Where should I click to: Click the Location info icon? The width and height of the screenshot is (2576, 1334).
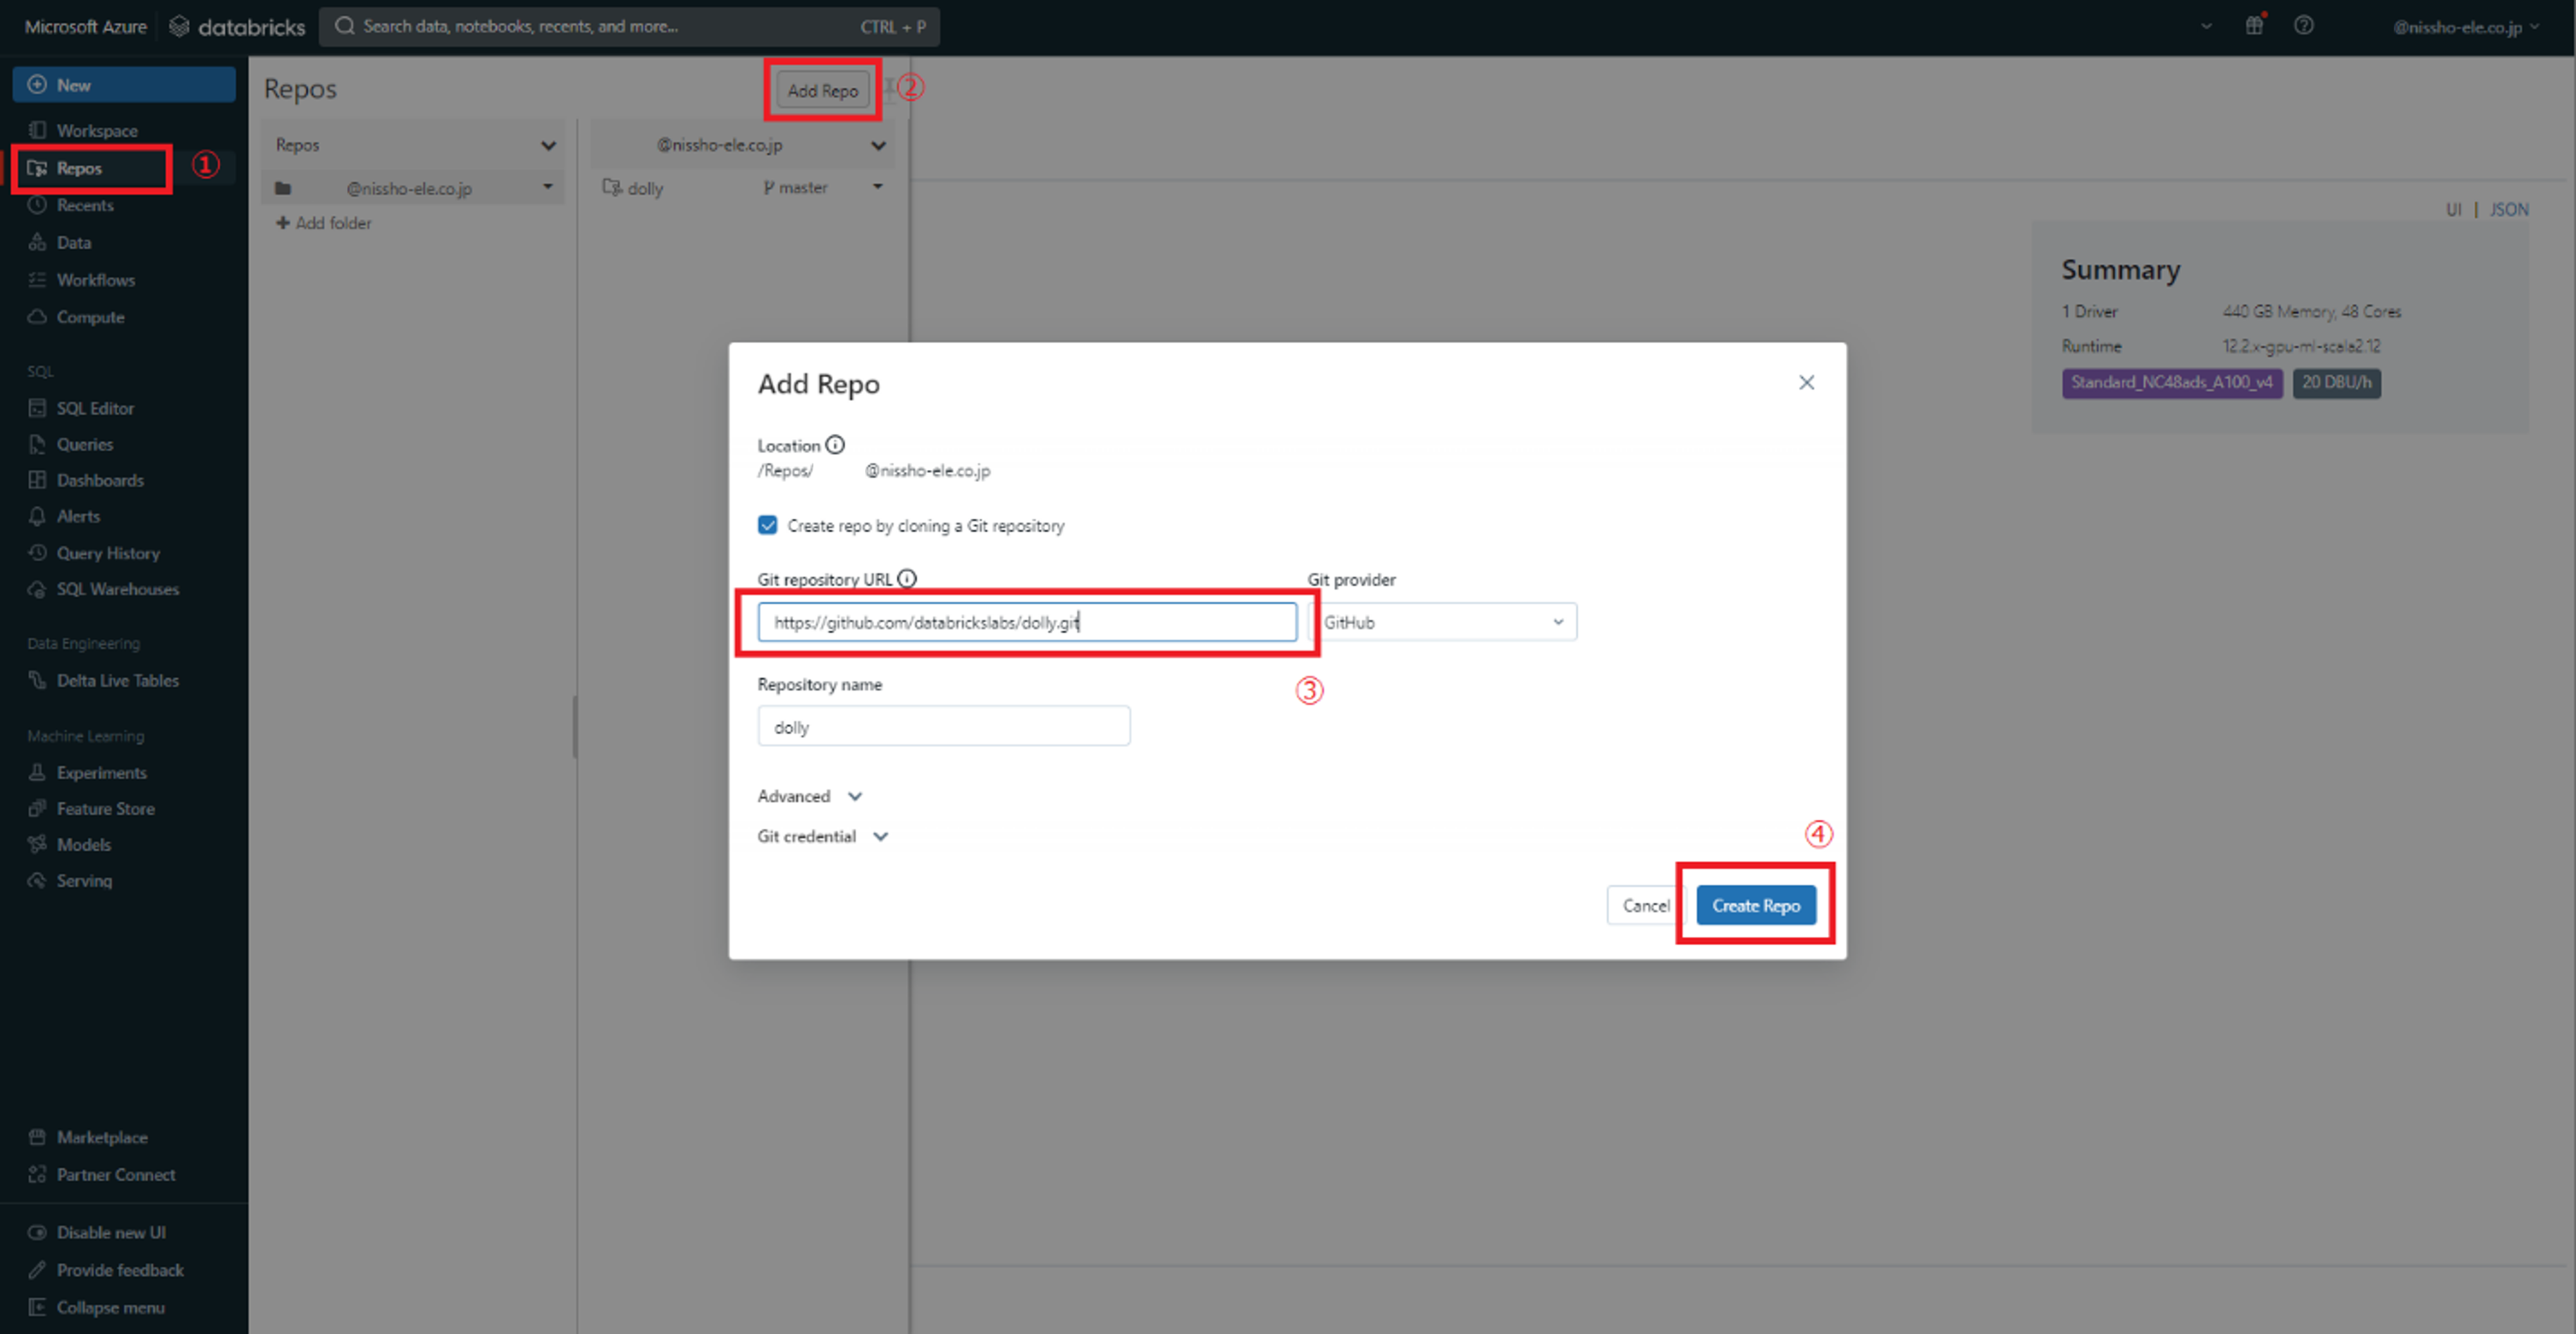[835, 445]
